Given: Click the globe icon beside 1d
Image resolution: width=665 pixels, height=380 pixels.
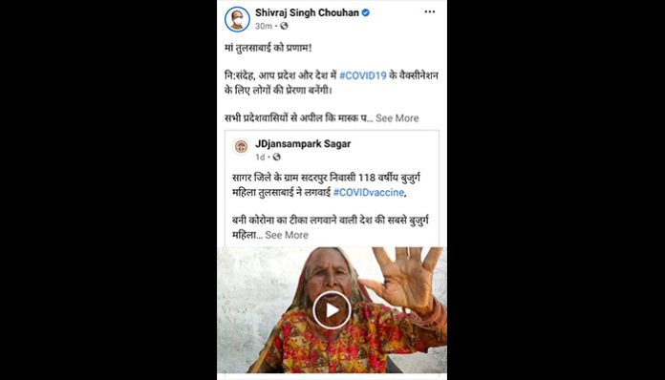Looking at the screenshot, I should point(276,158).
